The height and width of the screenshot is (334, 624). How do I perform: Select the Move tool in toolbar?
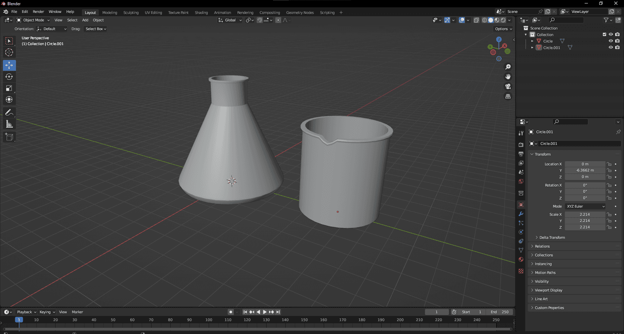[9, 65]
